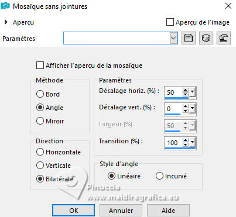Click the reset to default arrow icon
Image resolution: width=236 pixels, height=217 pixels.
pos(224,38)
